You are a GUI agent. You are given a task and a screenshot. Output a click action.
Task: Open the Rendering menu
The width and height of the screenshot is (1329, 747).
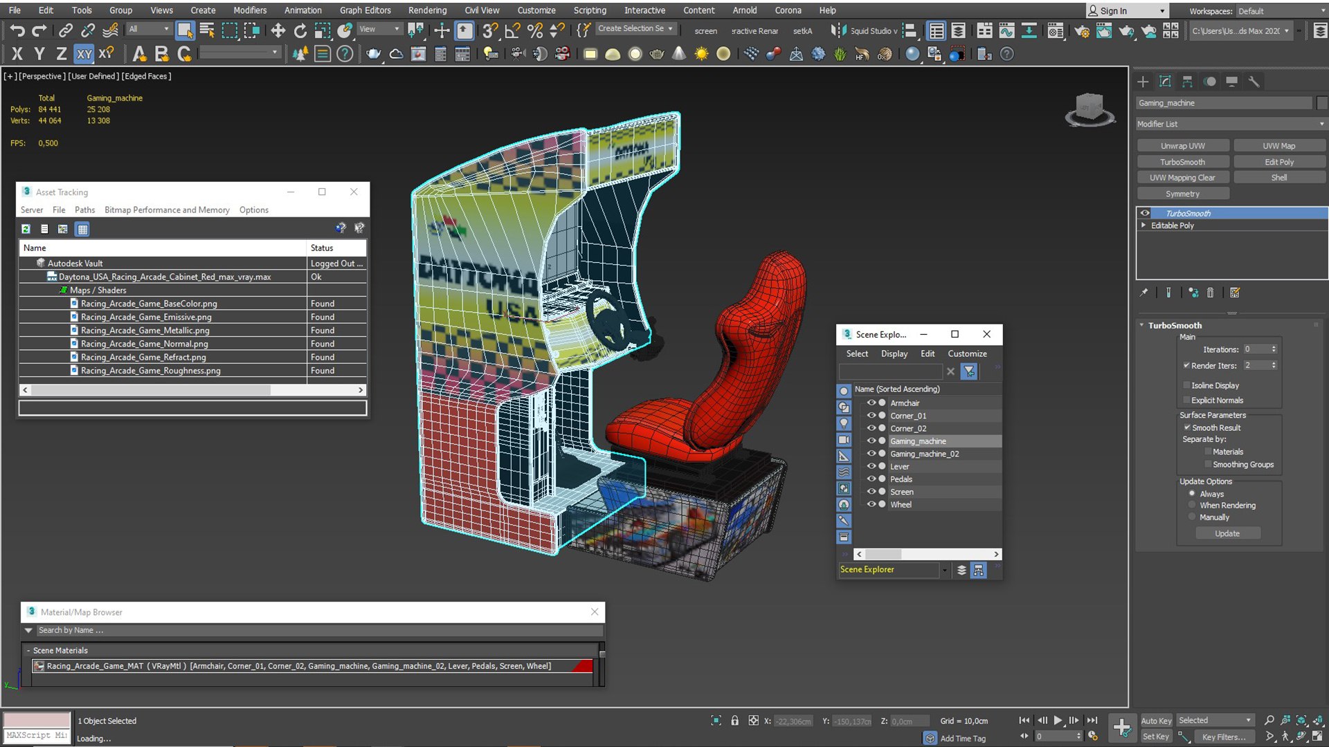[x=427, y=10]
